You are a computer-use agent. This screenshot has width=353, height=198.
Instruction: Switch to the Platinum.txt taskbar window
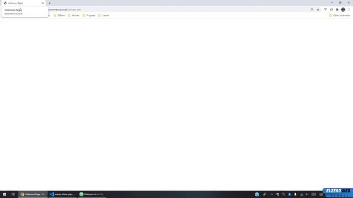click(92, 194)
